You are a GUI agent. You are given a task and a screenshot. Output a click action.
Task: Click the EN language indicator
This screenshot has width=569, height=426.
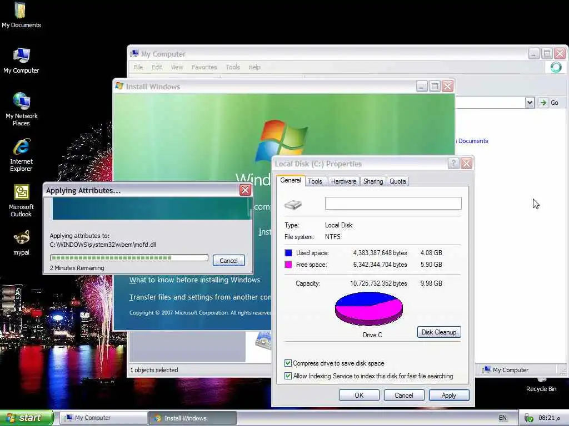tap(502, 418)
